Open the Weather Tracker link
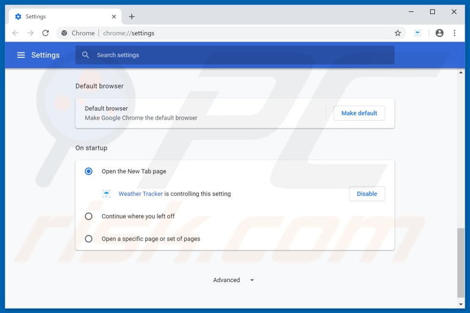The height and width of the screenshot is (313, 470). pyautogui.click(x=140, y=193)
